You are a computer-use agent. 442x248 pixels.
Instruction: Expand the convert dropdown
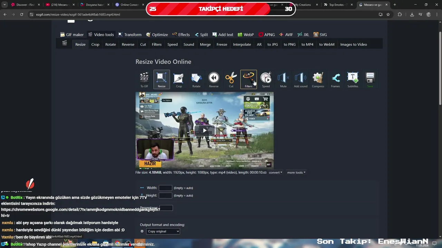tap(276, 173)
